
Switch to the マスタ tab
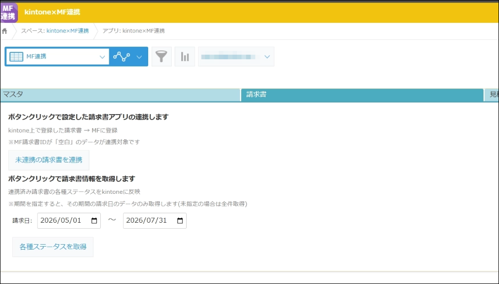(x=120, y=95)
